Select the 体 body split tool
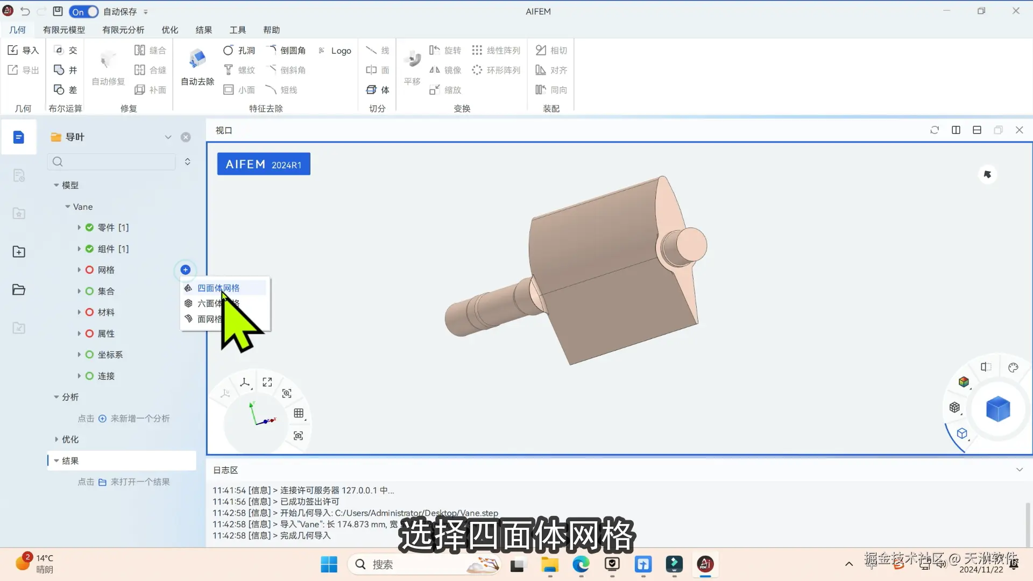Viewport: 1033px width, 581px height. point(378,90)
